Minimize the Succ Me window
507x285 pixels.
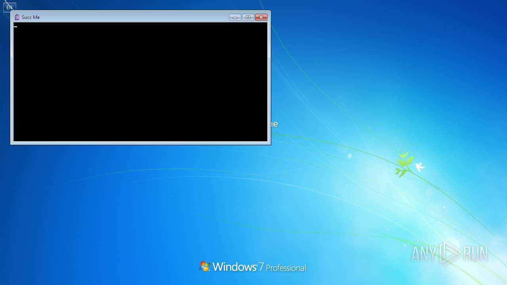click(235, 17)
